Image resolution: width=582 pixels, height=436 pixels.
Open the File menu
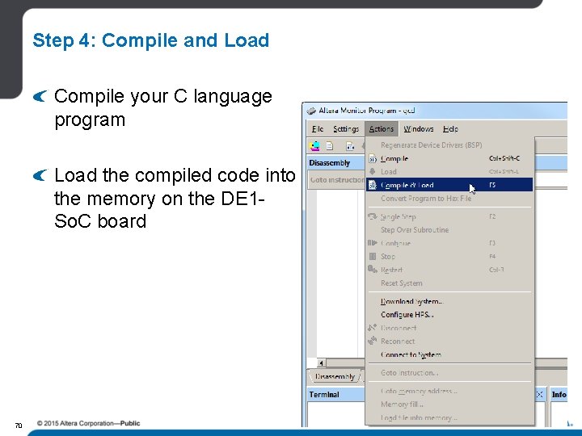click(x=318, y=129)
